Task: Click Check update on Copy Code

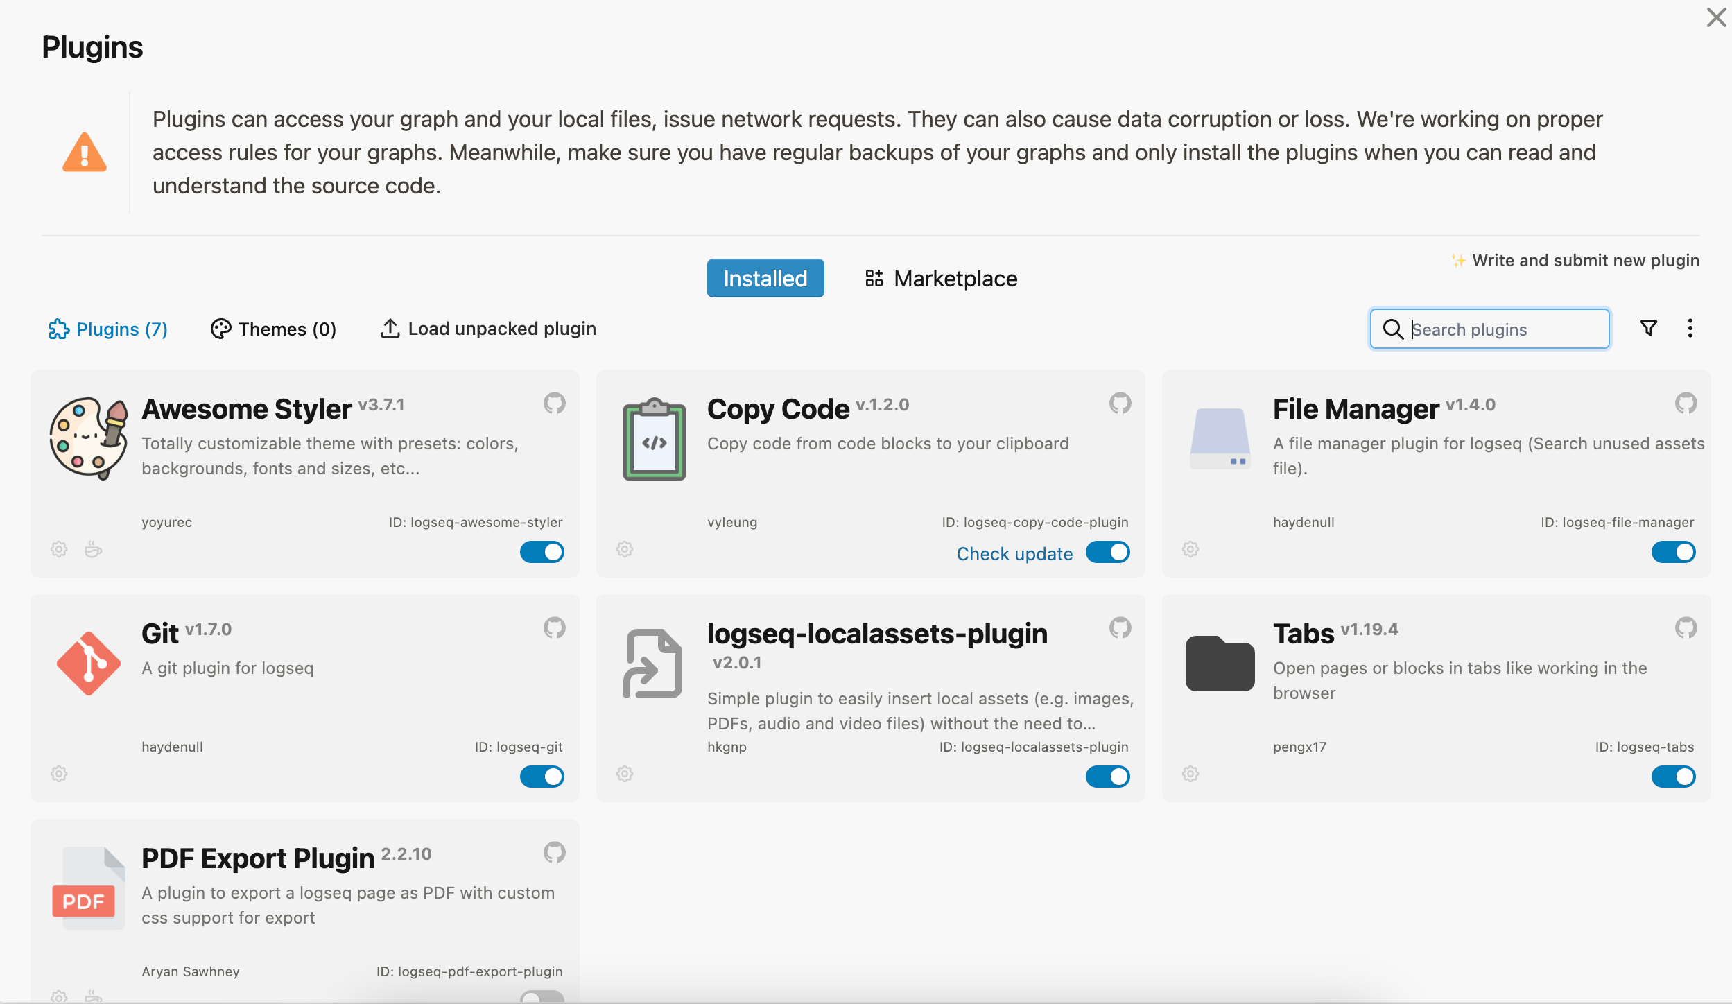Action: click(x=1014, y=553)
